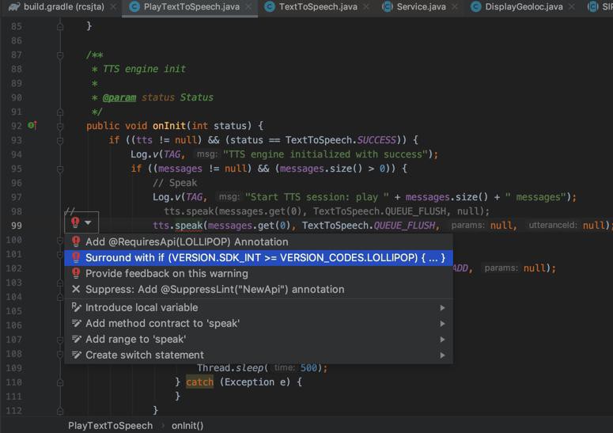
Task: Select Suppress: Add @SuppressLint("NewApi") annotation
Action: [259, 290]
